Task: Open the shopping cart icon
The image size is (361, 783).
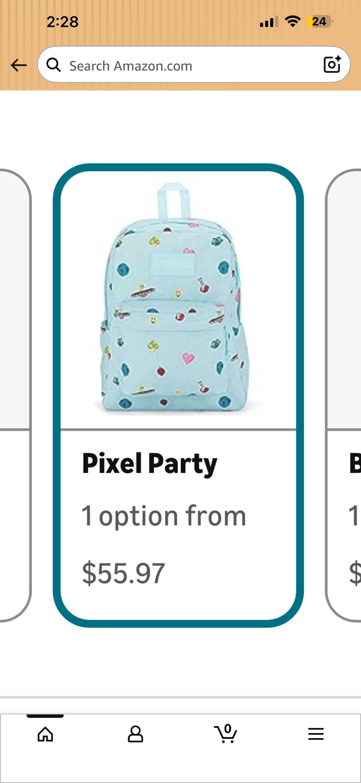Action: pyautogui.click(x=225, y=734)
